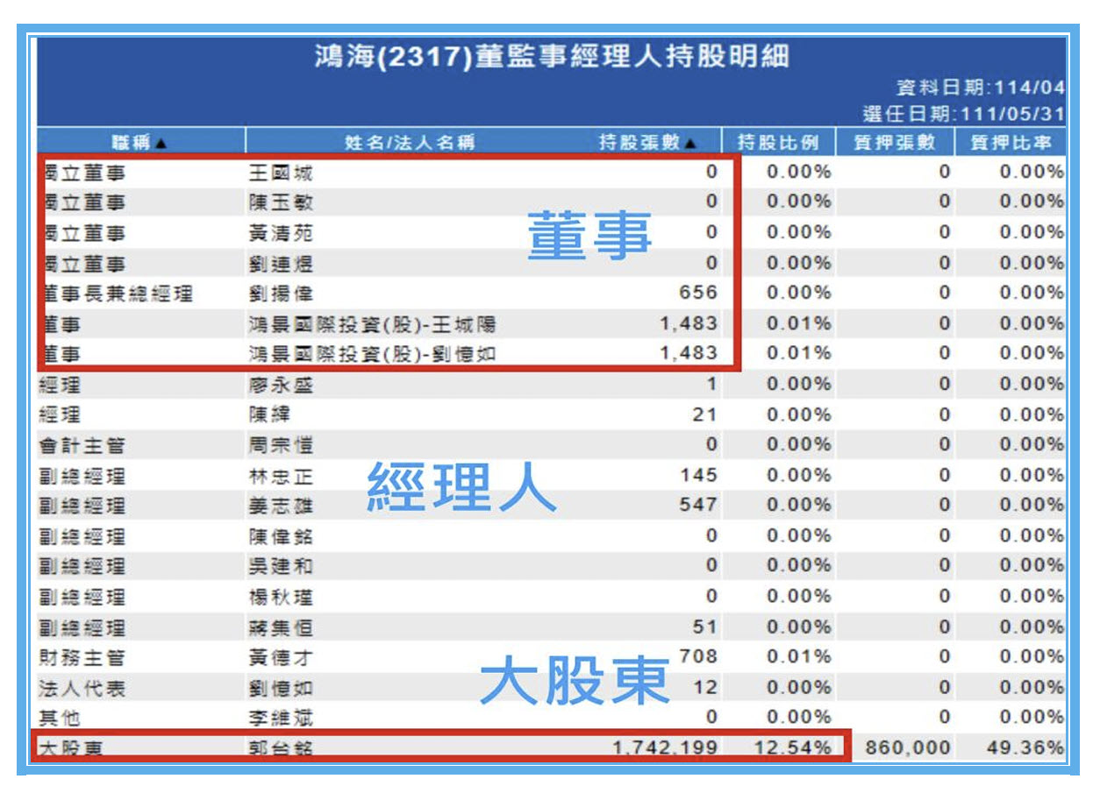Select 劉憶如 in the 法人代表 row
Viewport: 1100px width, 786px height.
pyautogui.click(x=281, y=688)
